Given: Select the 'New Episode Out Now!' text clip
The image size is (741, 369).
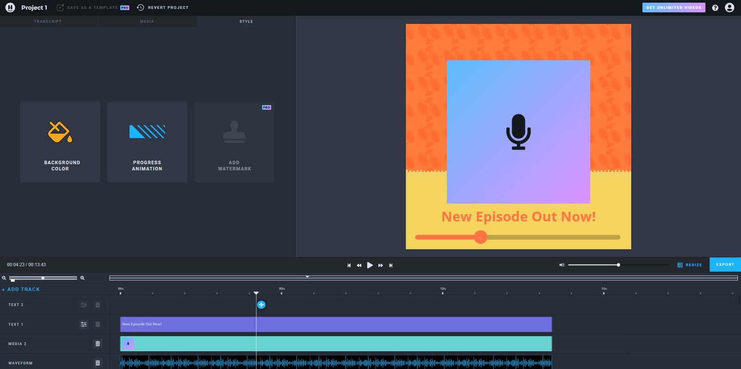Looking at the screenshot, I should (336, 324).
